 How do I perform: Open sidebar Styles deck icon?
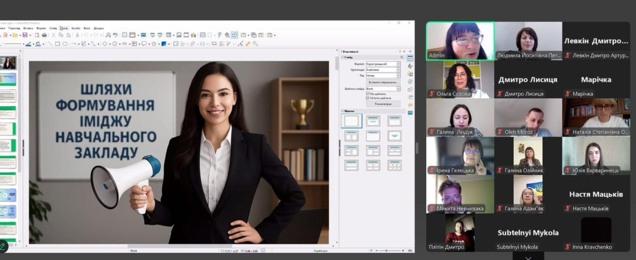tap(411, 66)
